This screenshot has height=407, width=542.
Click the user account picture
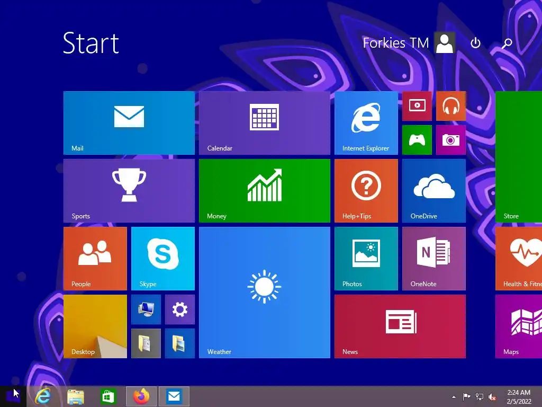[445, 43]
